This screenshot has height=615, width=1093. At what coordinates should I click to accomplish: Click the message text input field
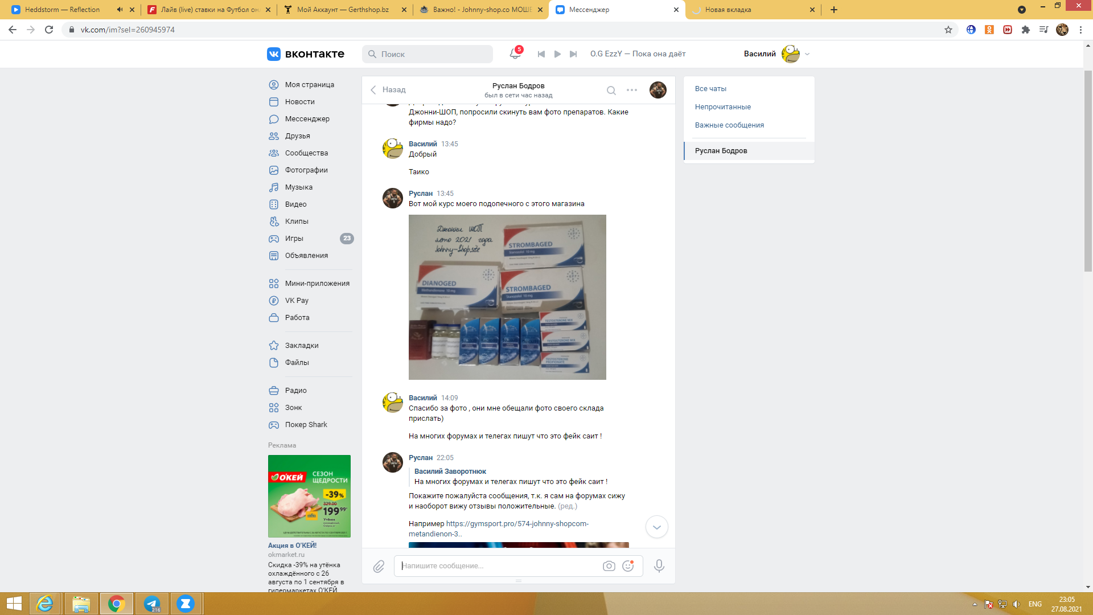(498, 566)
